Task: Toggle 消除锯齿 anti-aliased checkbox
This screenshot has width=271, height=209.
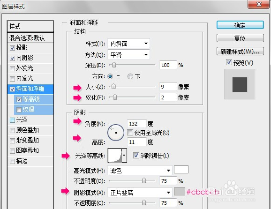Action: tap(136, 155)
